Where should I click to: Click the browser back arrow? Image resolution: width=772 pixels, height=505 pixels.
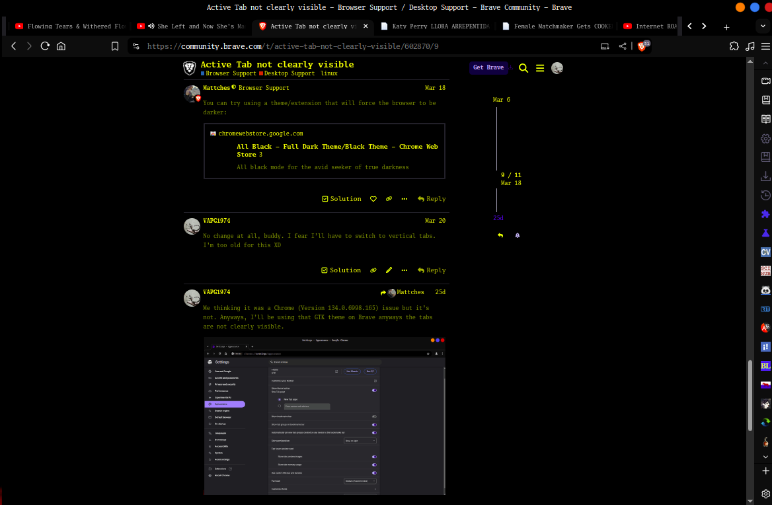pos(14,46)
